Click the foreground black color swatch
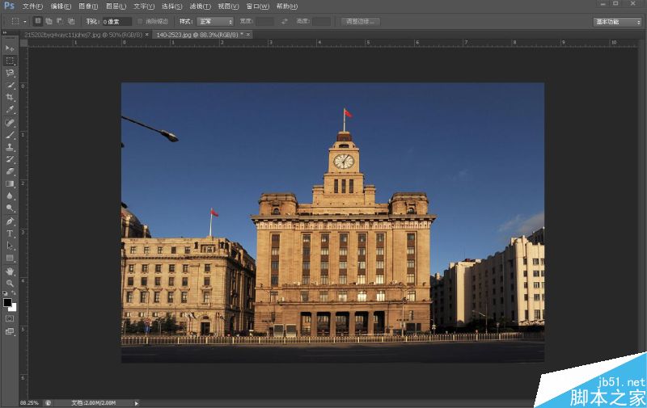647x408 pixels. click(7, 302)
